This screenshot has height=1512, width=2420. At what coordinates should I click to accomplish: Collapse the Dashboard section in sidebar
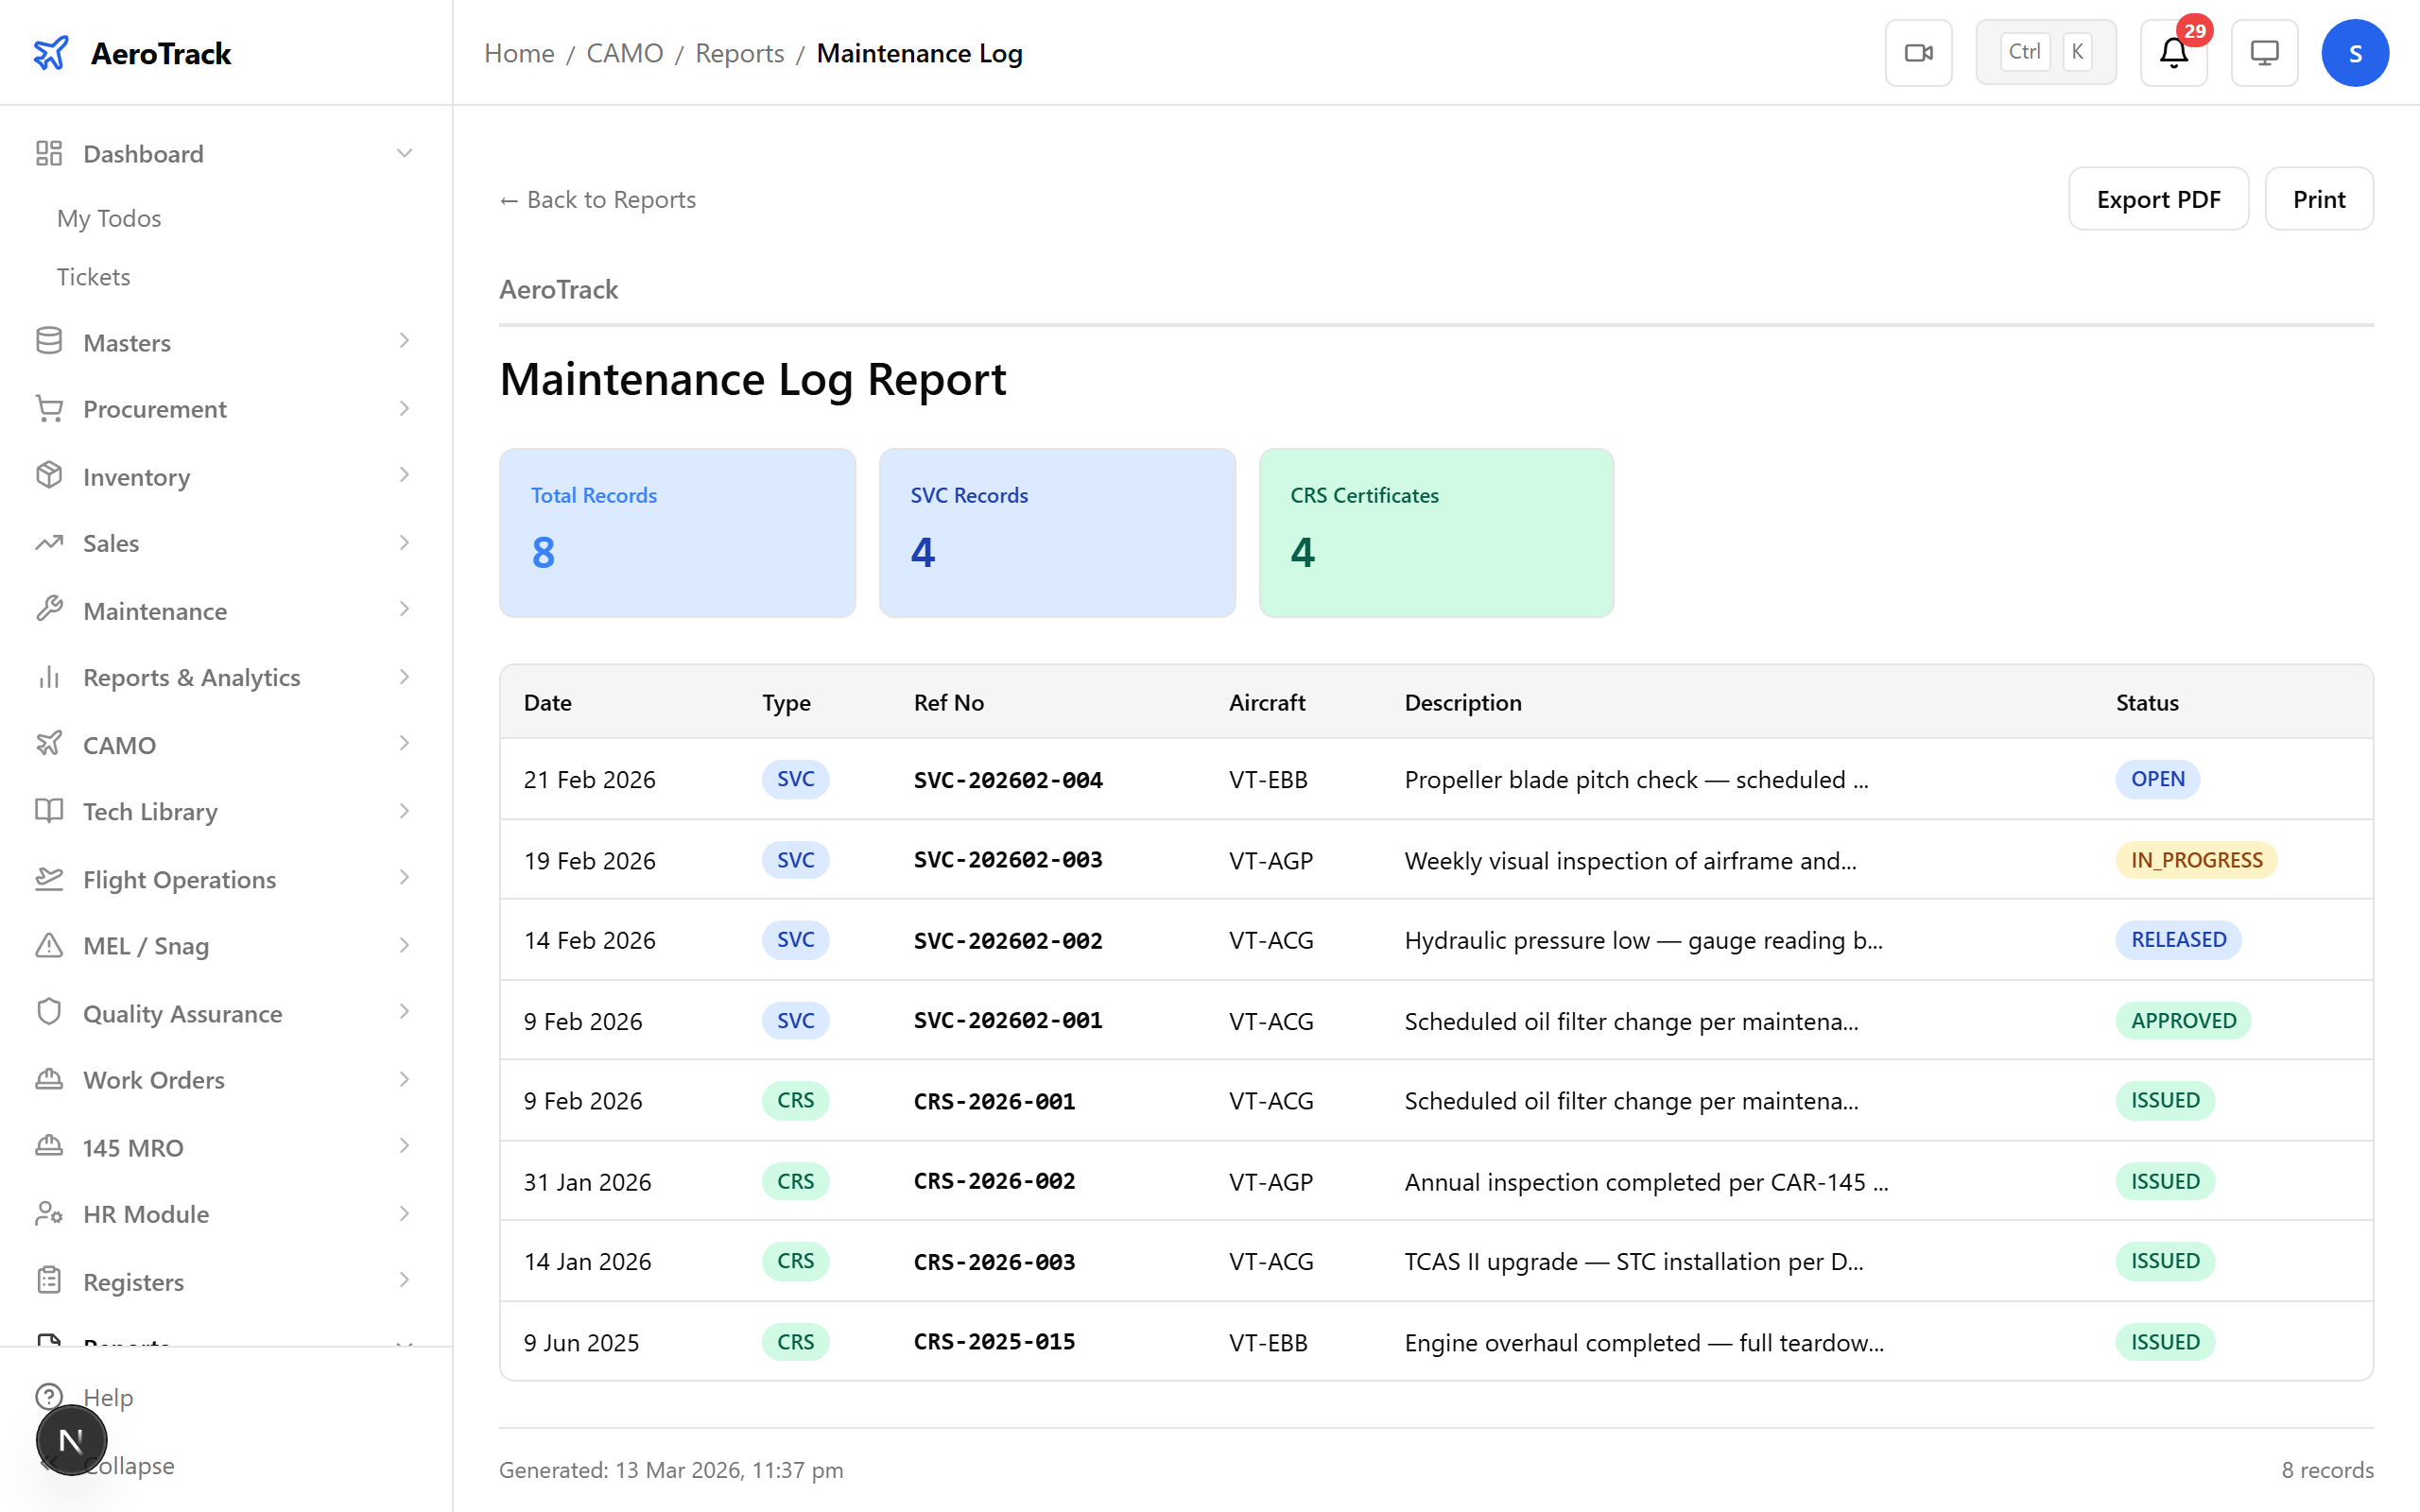coord(404,152)
